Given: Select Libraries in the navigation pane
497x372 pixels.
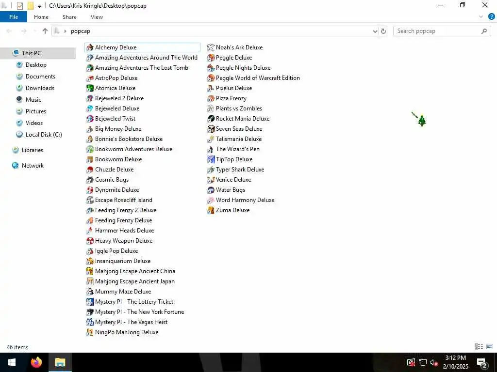Looking at the screenshot, I should (x=33, y=150).
